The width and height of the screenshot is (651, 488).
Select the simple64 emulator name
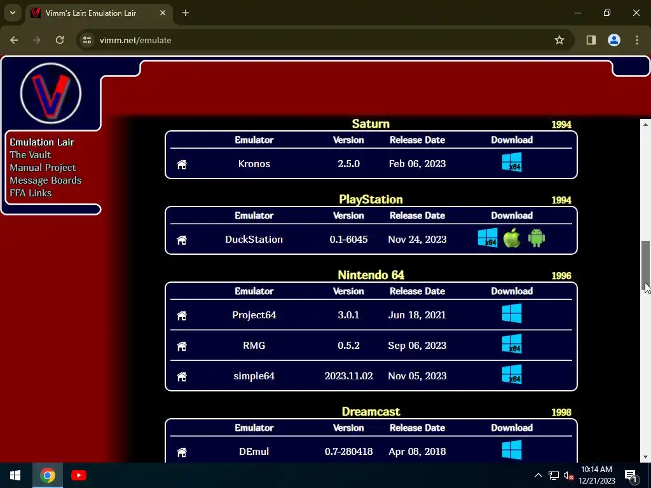click(254, 376)
